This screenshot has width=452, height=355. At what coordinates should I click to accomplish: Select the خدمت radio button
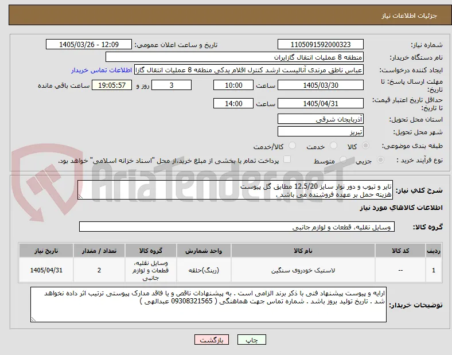[x=333, y=146]
